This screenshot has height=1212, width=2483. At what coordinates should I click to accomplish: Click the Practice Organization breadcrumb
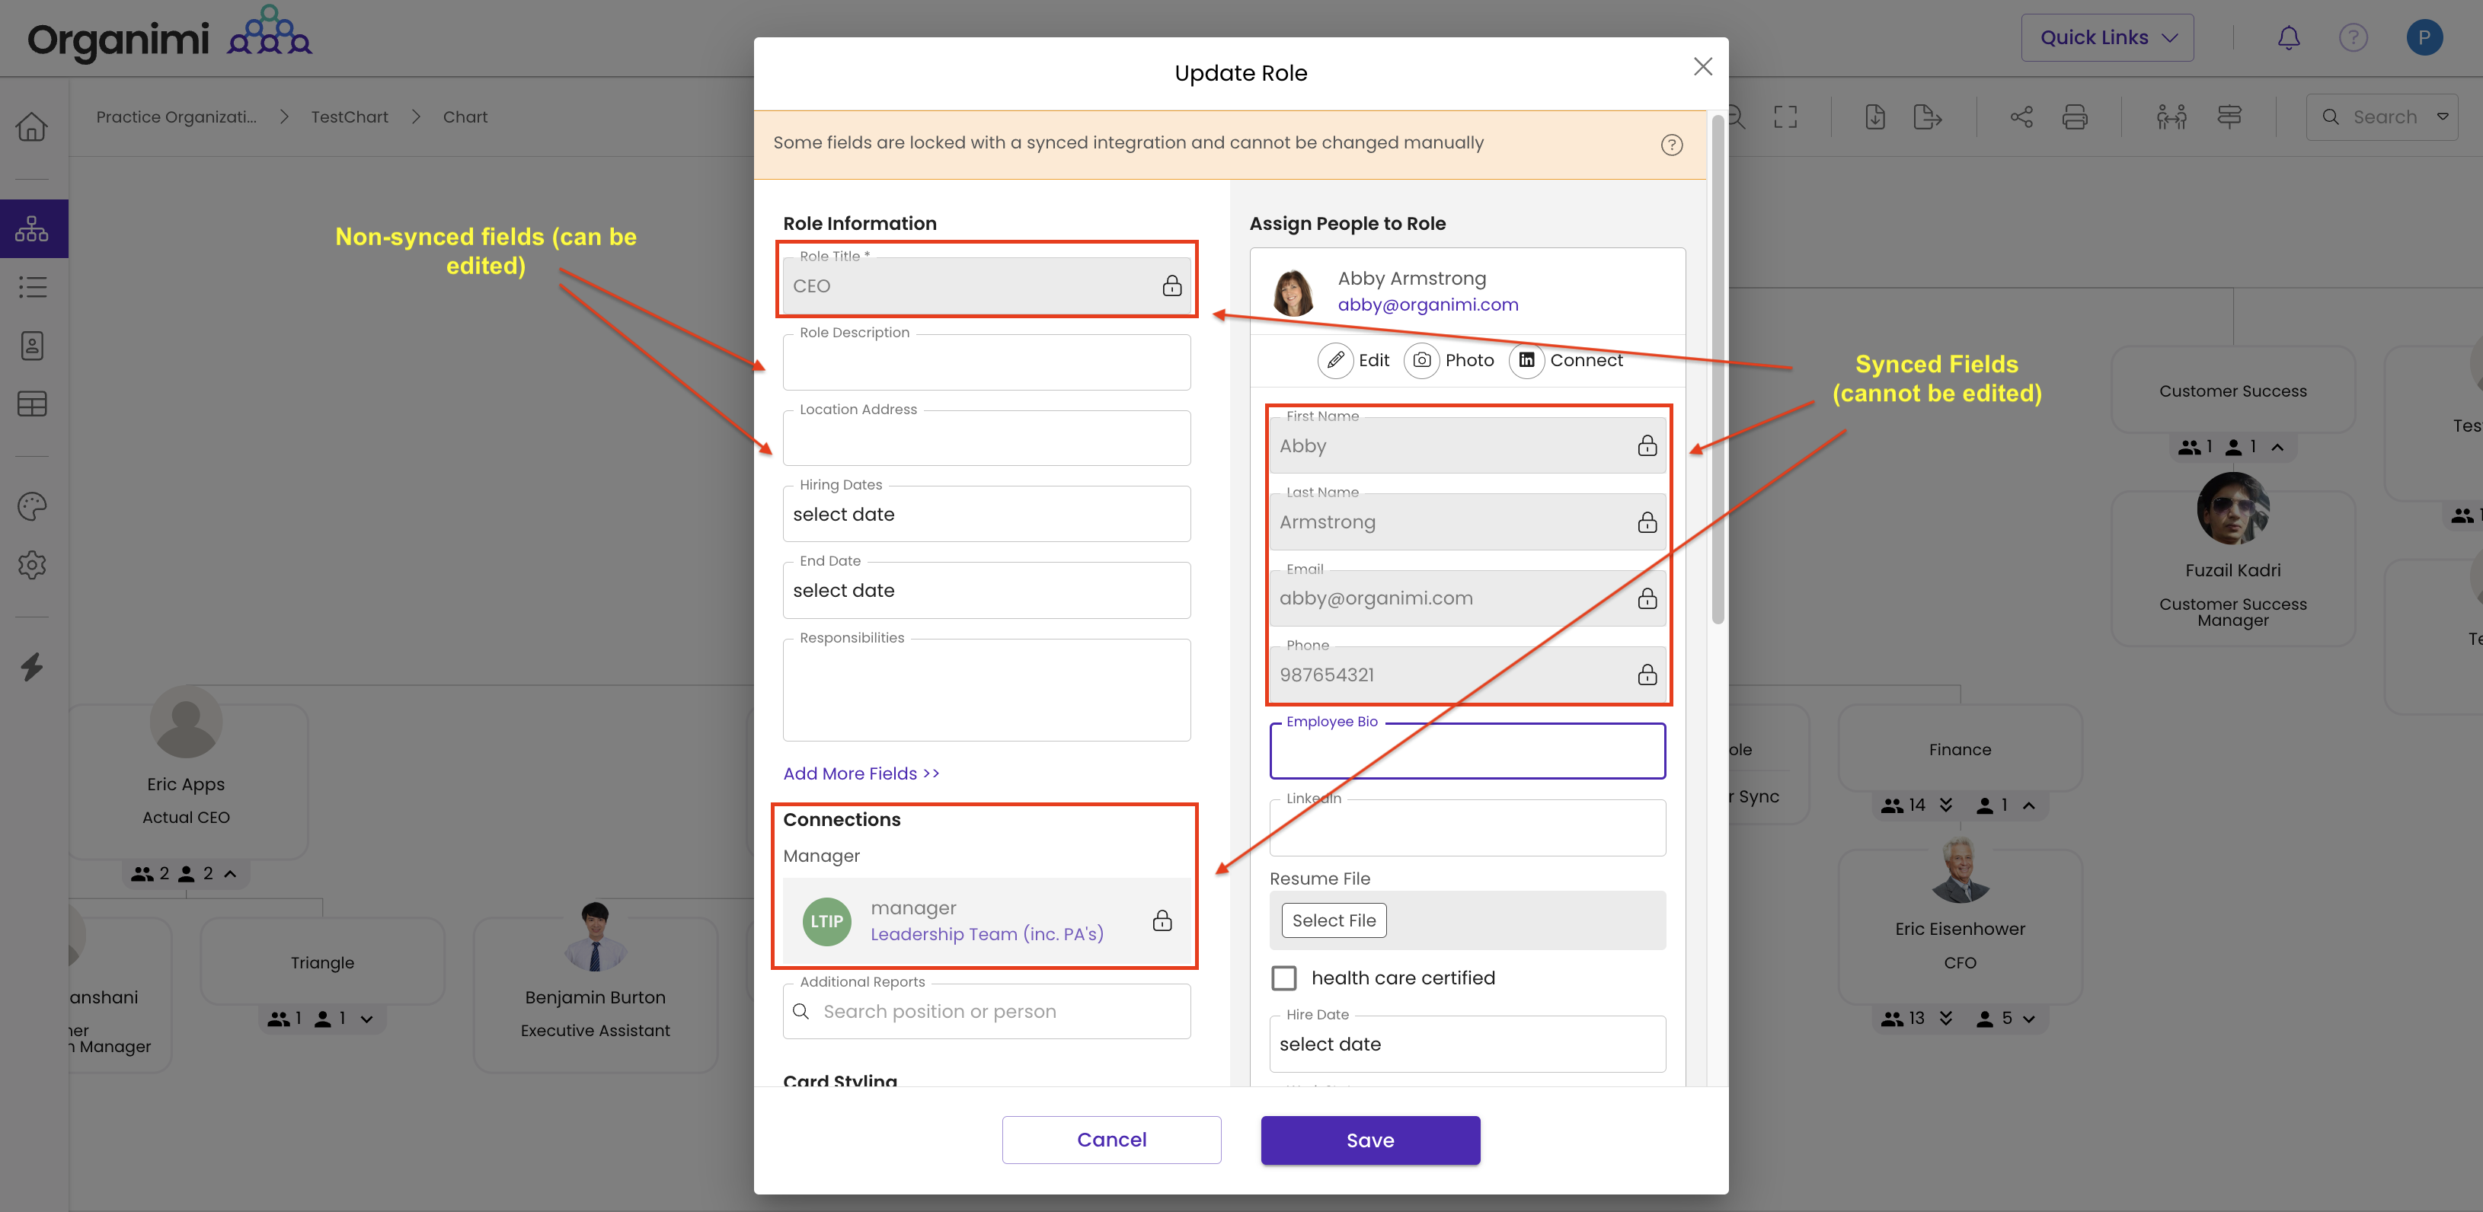pos(177,116)
